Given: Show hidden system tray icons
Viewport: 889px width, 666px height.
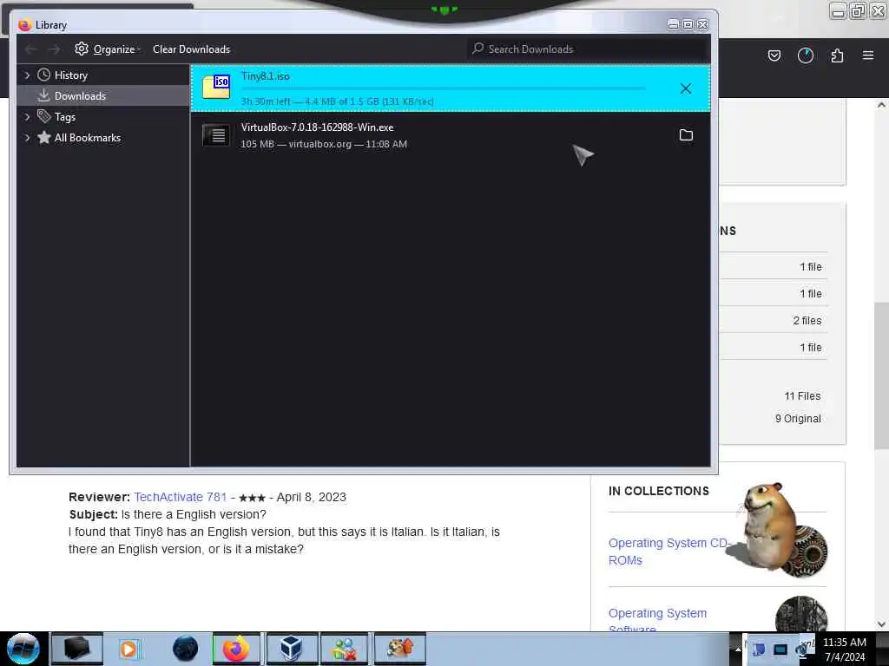Looking at the screenshot, I should tap(738, 649).
